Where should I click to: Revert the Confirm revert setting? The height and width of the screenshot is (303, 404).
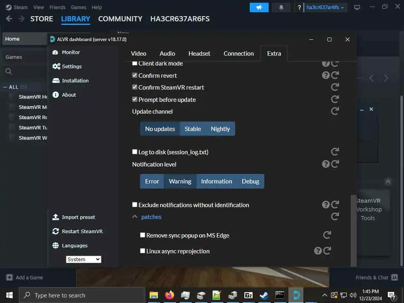[x=335, y=75]
